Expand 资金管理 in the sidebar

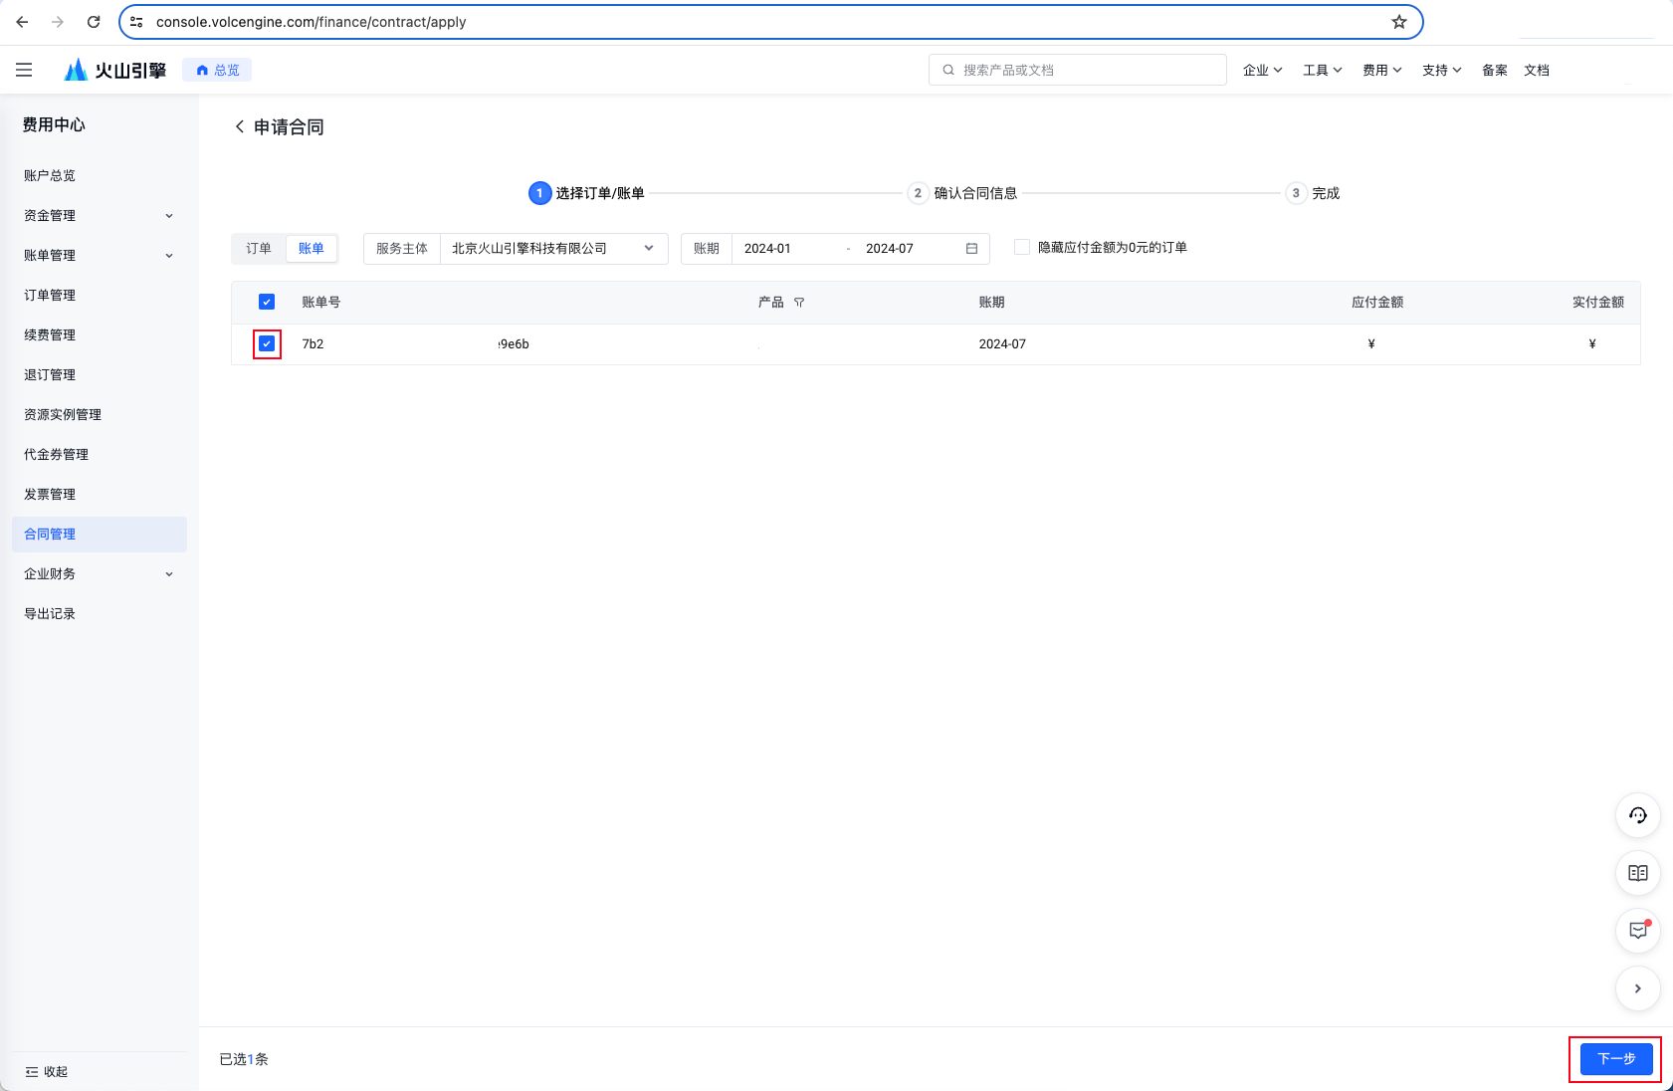99,216
